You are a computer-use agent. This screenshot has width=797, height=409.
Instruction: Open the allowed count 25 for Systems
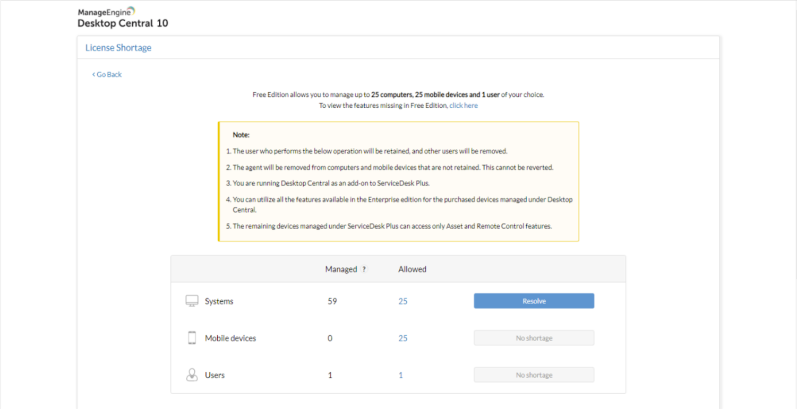coord(403,301)
